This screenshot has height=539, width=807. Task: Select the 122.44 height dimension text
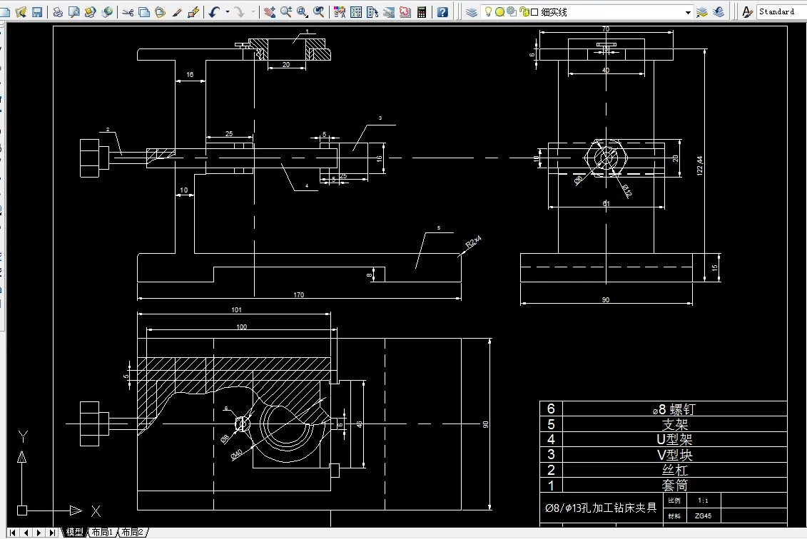[x=700, y=165]
